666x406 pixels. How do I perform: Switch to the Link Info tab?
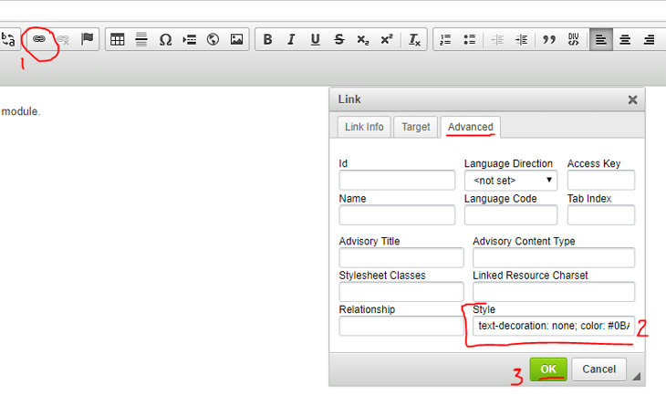tap(364, 127)
